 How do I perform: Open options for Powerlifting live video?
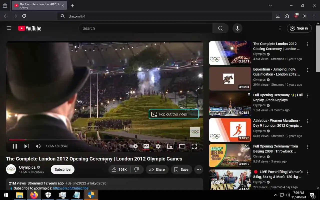point(308,172)
